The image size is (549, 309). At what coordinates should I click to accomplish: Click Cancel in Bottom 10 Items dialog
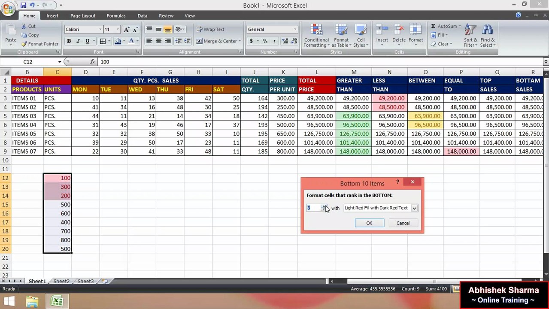[403, 223]
